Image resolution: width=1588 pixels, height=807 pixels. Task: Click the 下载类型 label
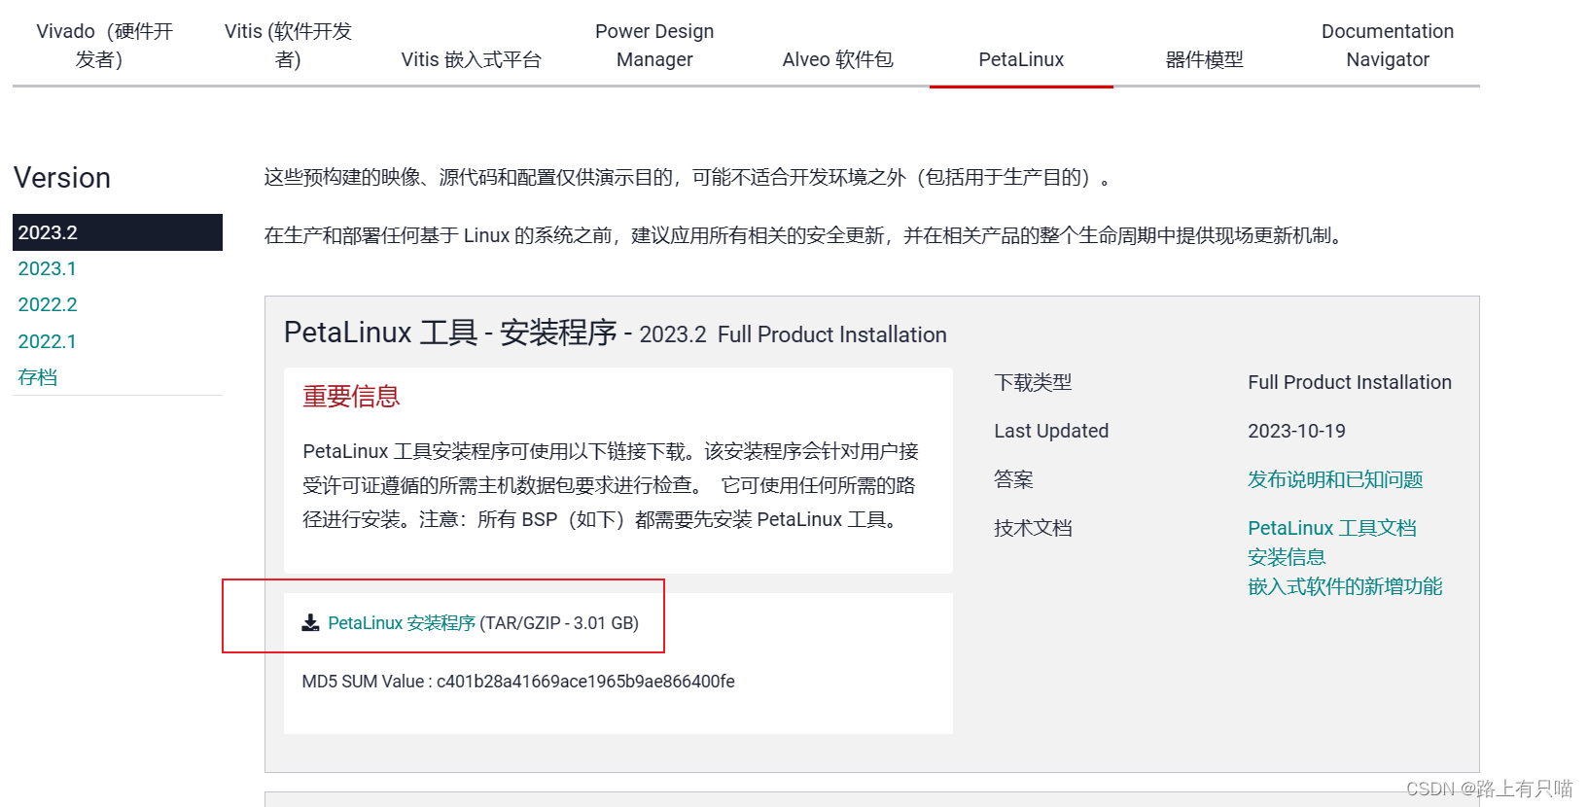1033,382
